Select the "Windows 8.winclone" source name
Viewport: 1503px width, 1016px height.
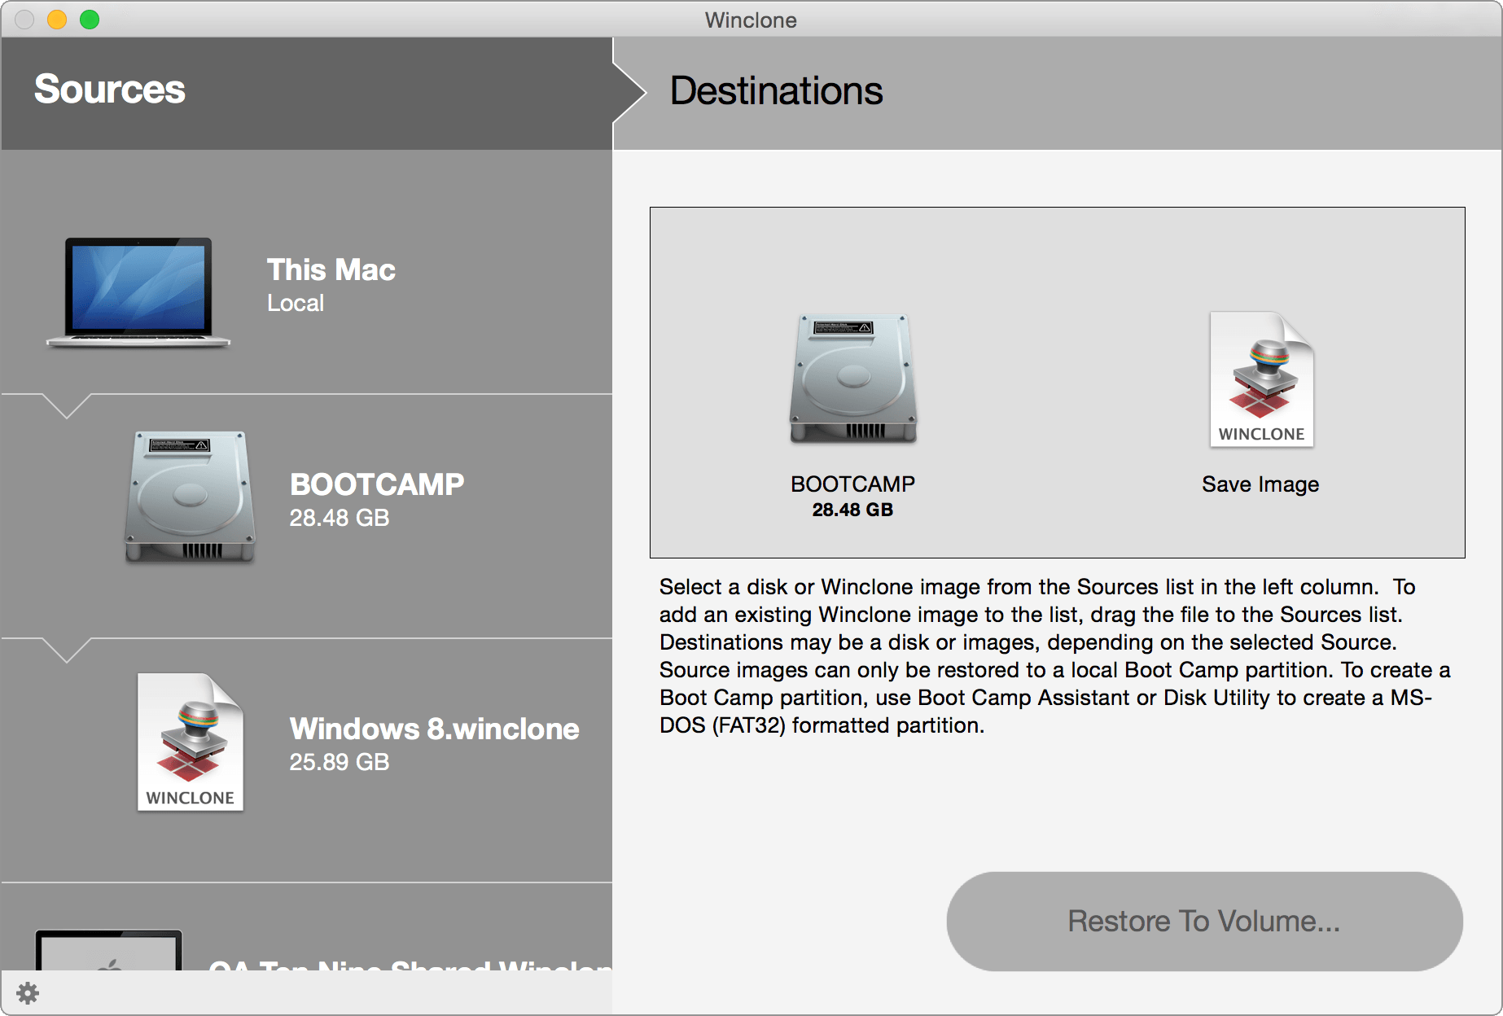click(x=434, y=729)
